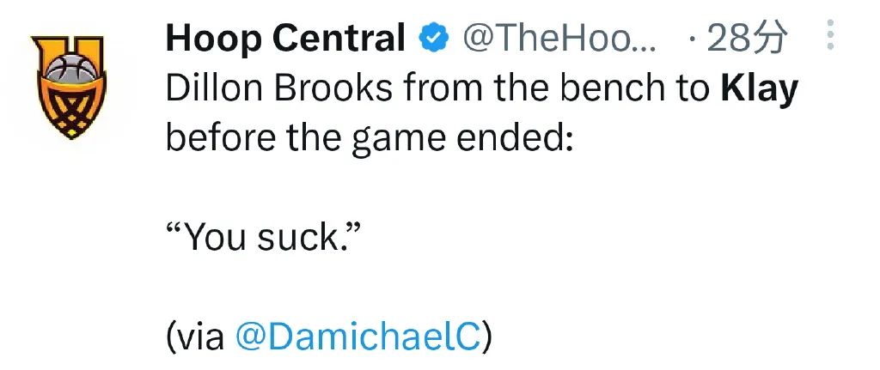Click the net graphic in the Hoop Central logo
This screenshot has width=880, height=370.
point(69,111)
